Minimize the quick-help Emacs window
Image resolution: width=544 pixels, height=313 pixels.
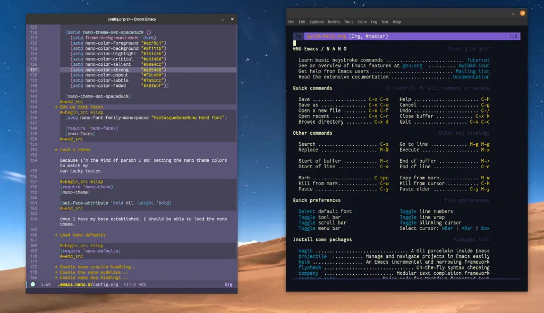[513, 13]
